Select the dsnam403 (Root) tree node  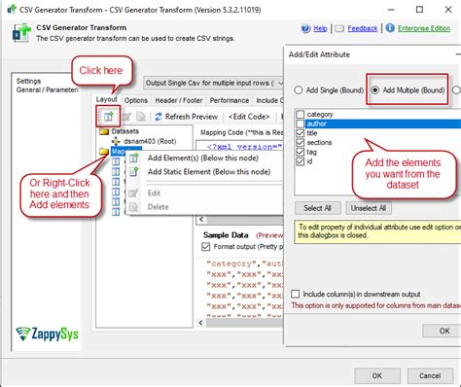(x=150, y=141)
